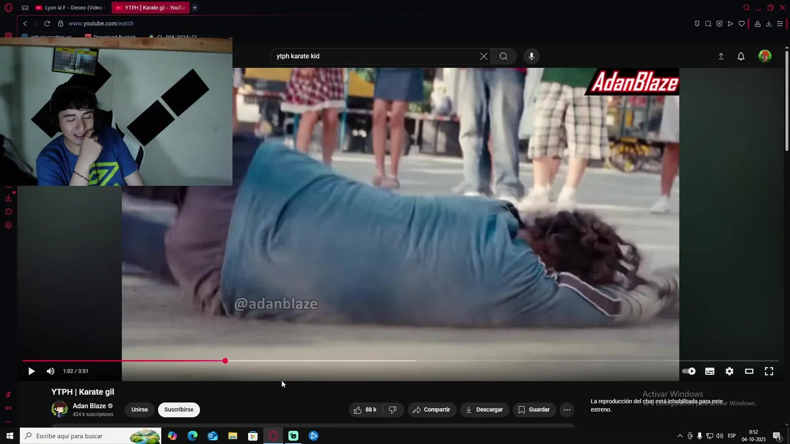Open ESP language input selector
This screenshot has width=790, height=444.
click(732, 436)
